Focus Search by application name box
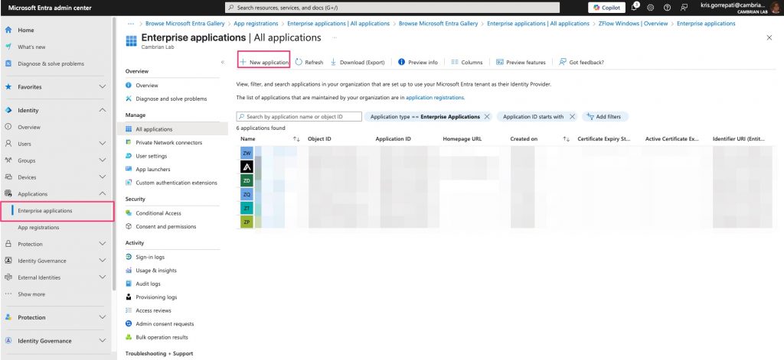Image resolution: width=784 pixels, height=360 pixels. pyautogui.click(x=299, y=116)
